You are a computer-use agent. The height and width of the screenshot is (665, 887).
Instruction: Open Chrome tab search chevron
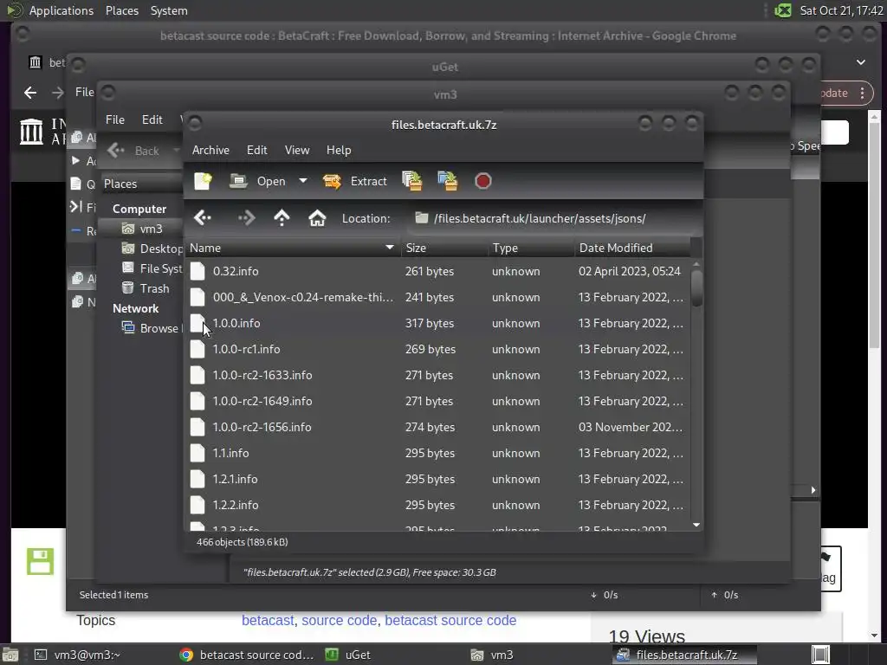point(860,62)
